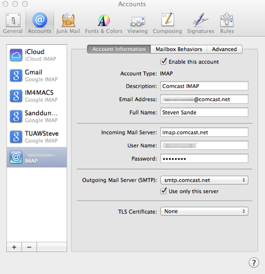Click the help question mark button
265x274 pixels.
[254, 262]
